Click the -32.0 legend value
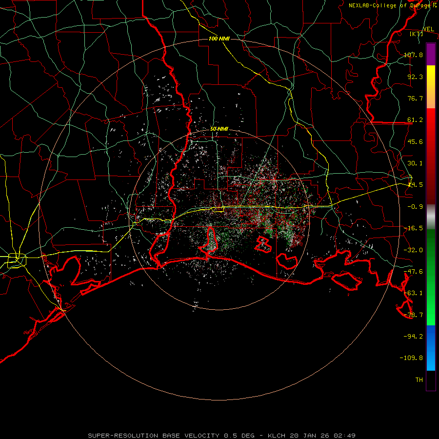 coord(413,250)
